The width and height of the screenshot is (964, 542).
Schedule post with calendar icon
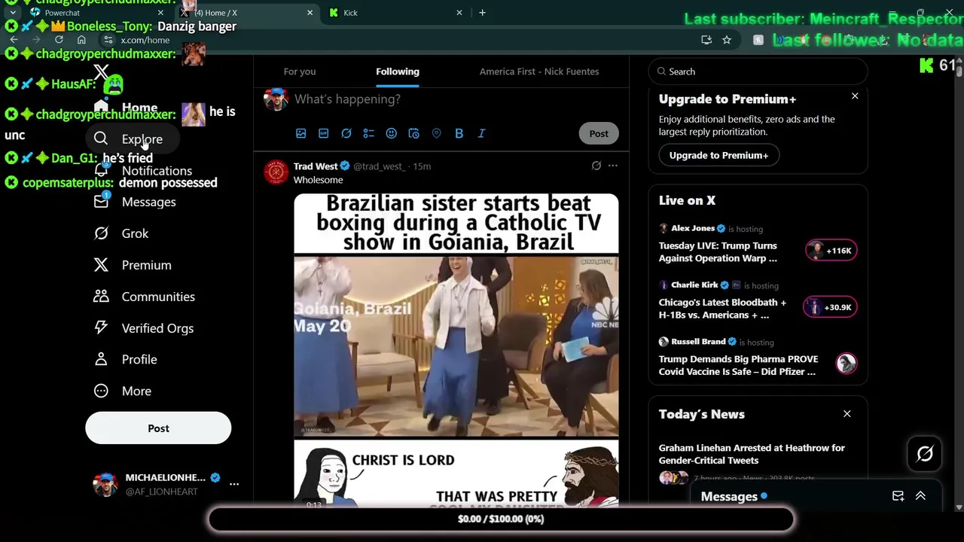(414, 133)
